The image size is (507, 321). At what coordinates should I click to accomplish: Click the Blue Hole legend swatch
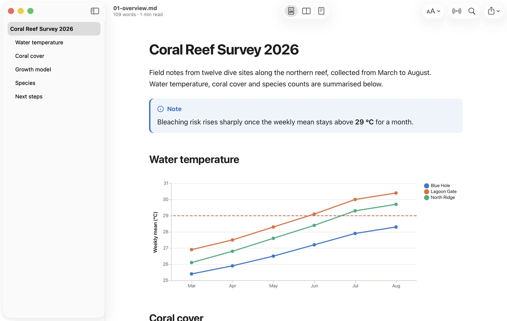(x=427, y=186)
